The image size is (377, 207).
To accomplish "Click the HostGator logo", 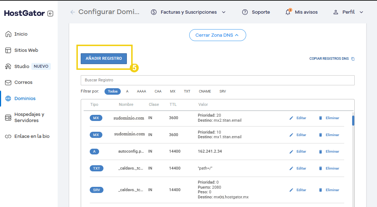I will [24, 13].
